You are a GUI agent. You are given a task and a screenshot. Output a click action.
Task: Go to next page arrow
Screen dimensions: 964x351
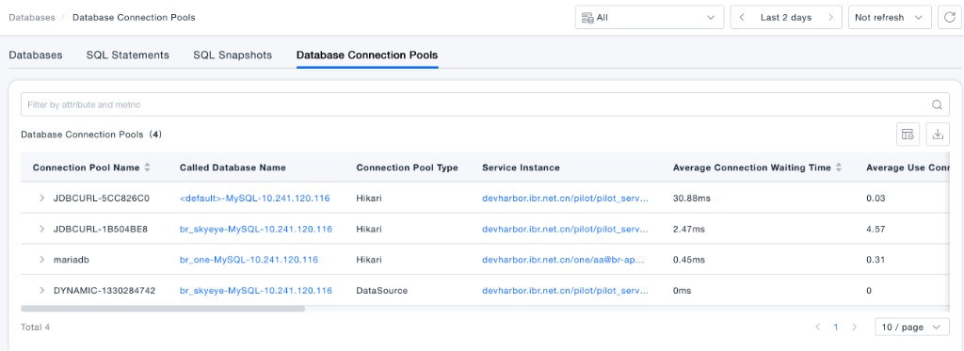[x=854, y=327]
